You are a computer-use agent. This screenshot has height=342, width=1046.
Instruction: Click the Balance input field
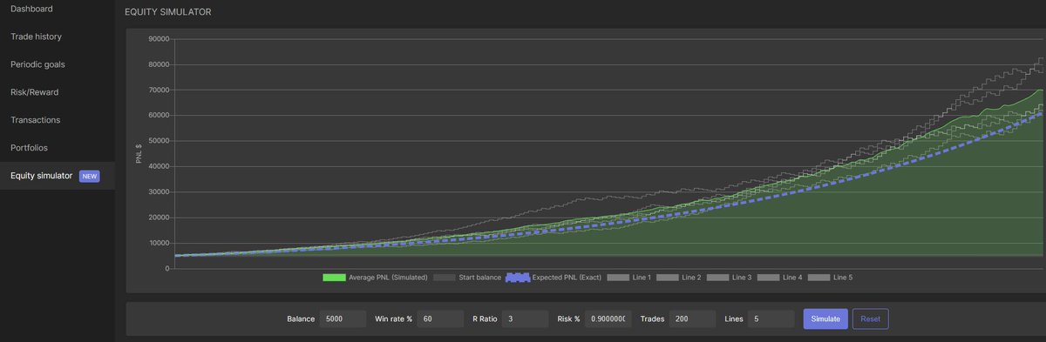343,319
